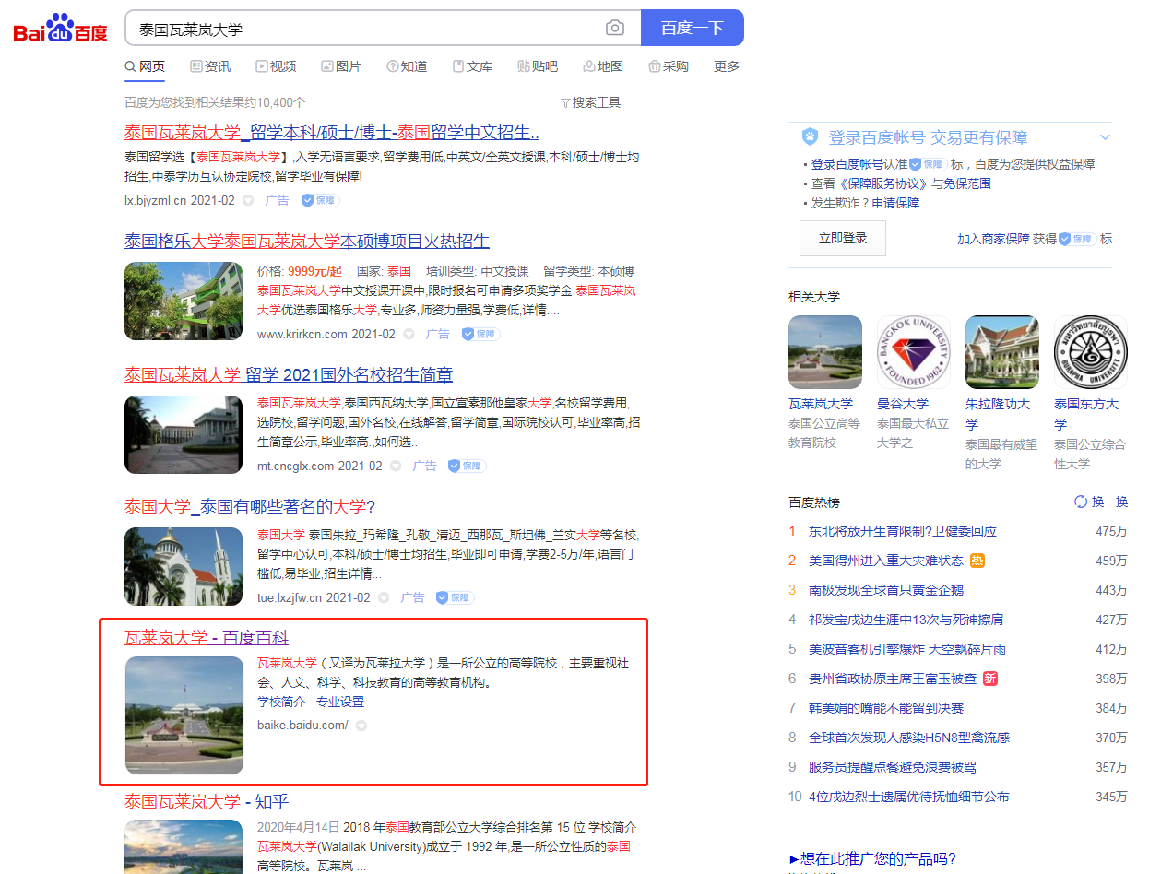Click 保障 badge next to mt.cncglx.com
1149x874 pixels.
point(467,467)
